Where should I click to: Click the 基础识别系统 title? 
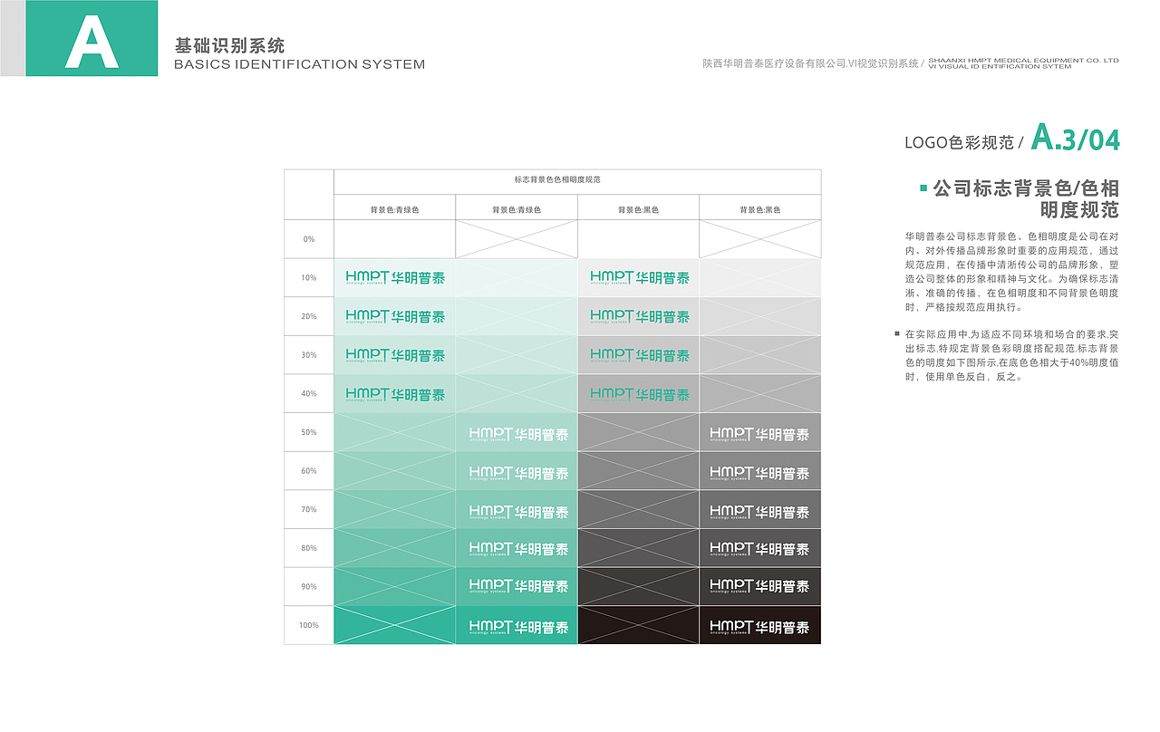[x=229, y=45]
